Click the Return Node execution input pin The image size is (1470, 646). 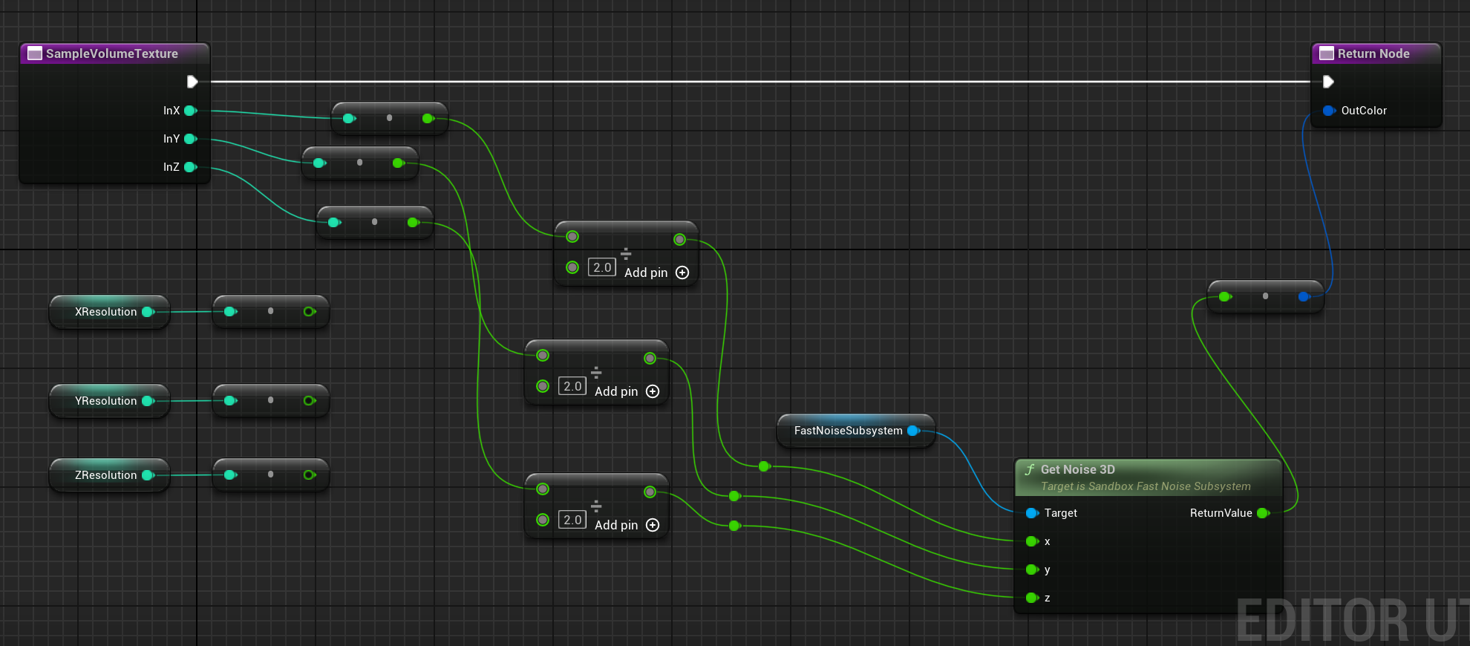click(1328, 82)
